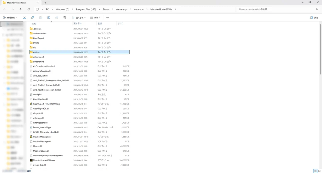Expand chevron after steamapps breadcrumb
322x173 pixels.
(x=131, y=9)
